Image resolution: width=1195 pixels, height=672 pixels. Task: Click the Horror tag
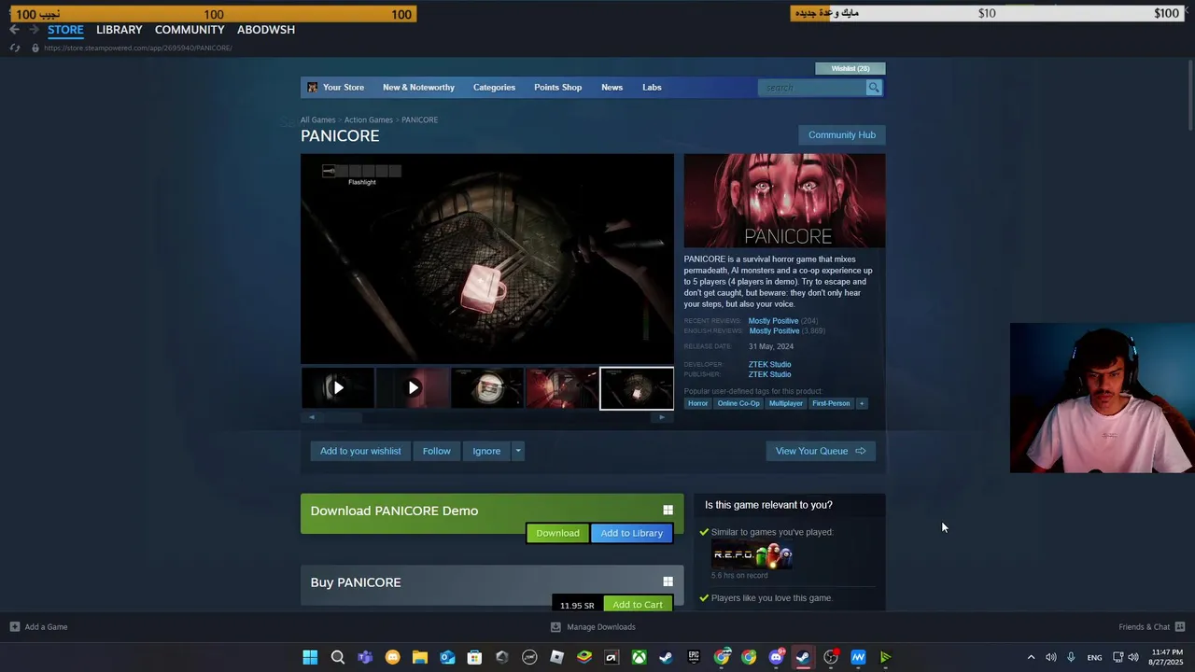pos(697,403)
